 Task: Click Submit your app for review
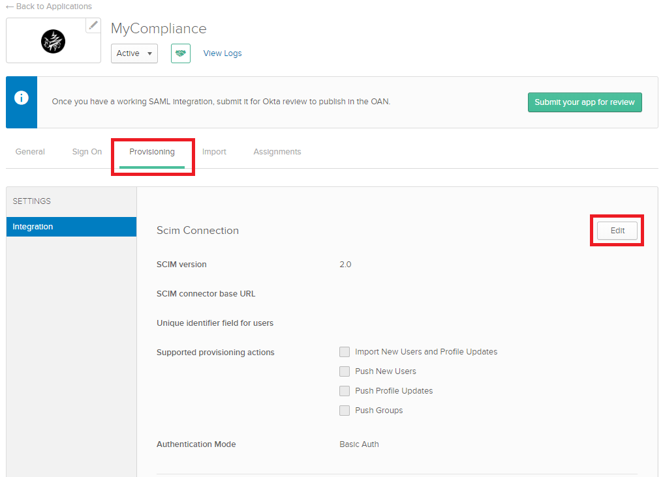click(x=585, y=102)
